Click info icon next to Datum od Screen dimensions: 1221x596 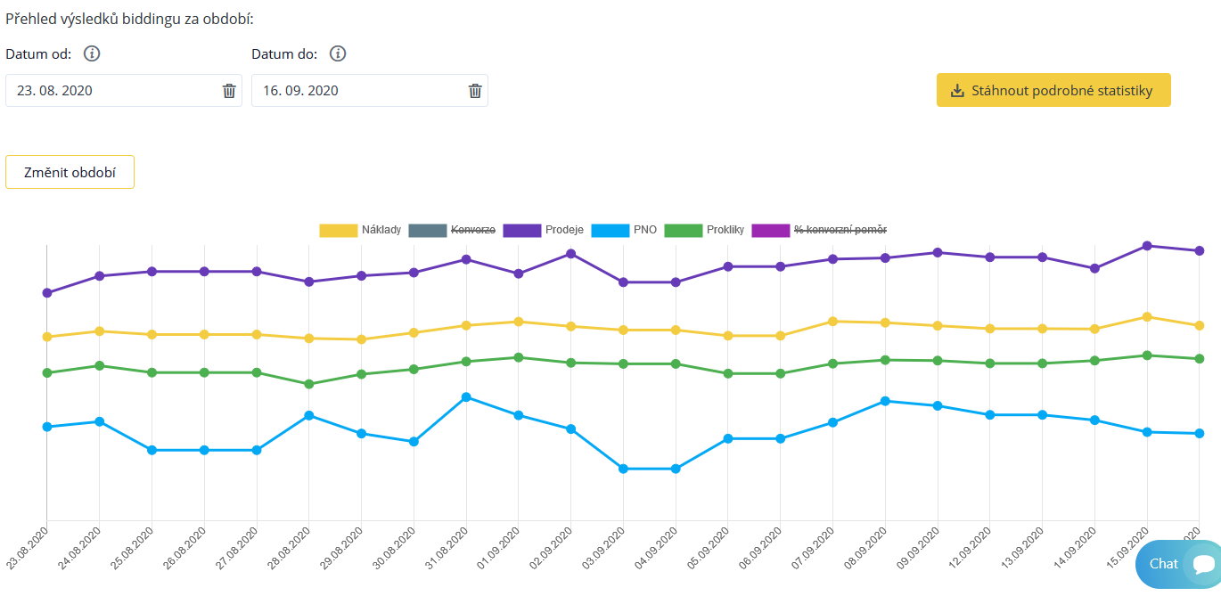point(92,53)
